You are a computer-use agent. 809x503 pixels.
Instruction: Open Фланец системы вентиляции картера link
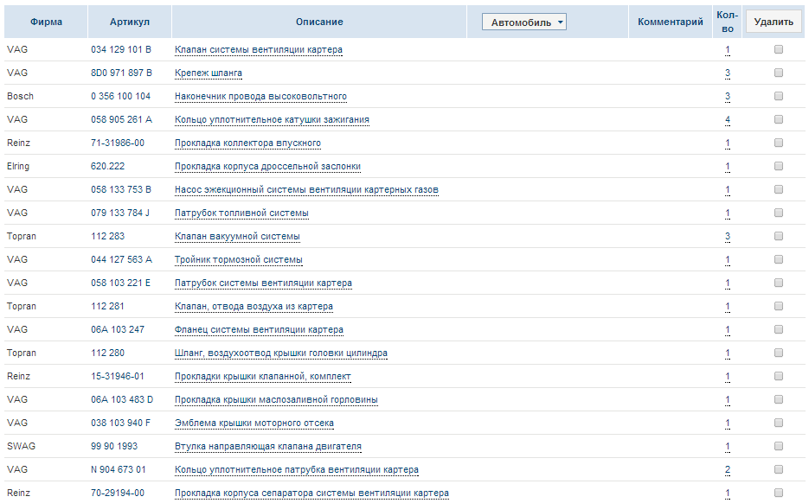tap(259, 330)
